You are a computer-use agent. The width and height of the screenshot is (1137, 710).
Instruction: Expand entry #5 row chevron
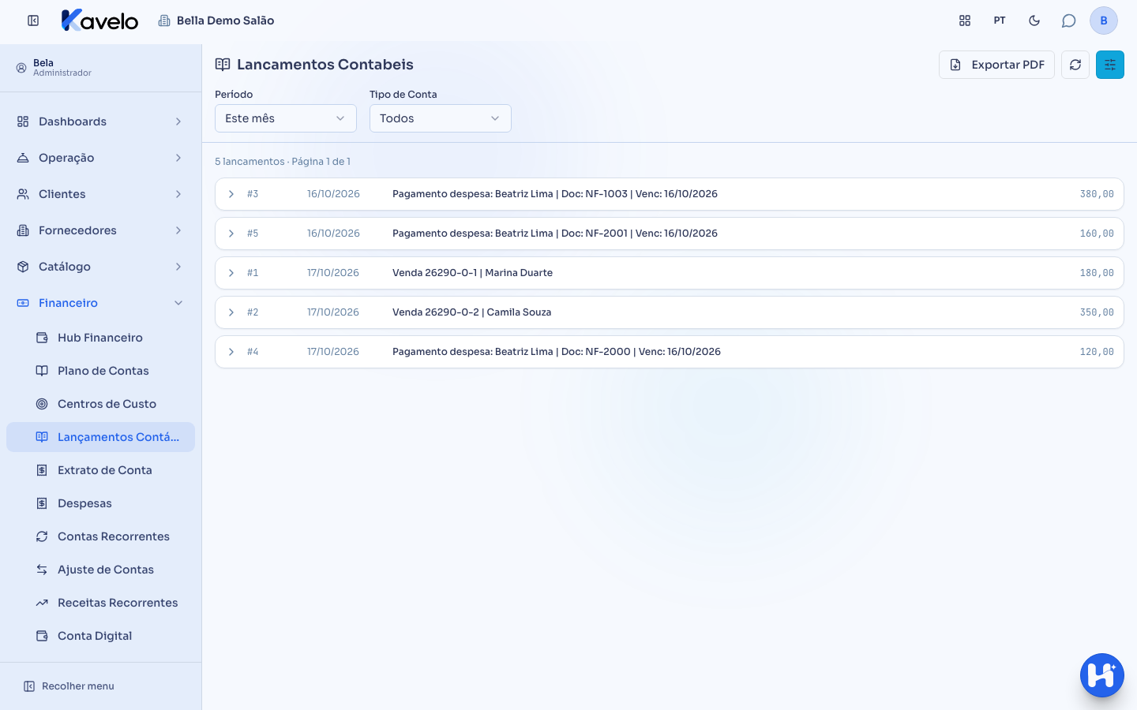231,234
